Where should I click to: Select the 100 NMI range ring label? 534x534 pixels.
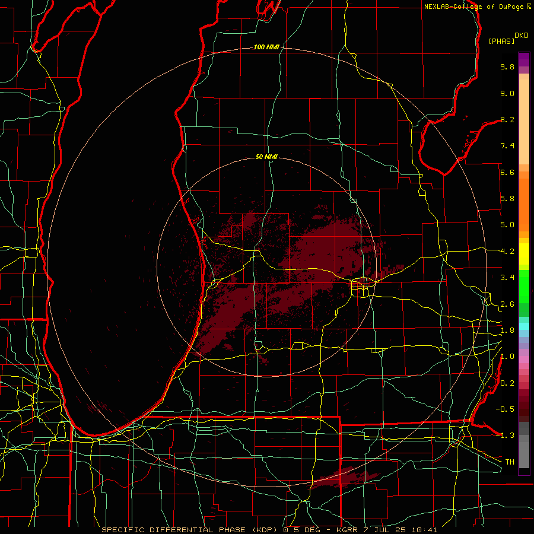[x=266, y=47]
